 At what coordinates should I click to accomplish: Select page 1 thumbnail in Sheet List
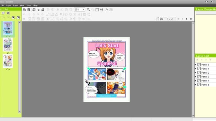[8, 28]
